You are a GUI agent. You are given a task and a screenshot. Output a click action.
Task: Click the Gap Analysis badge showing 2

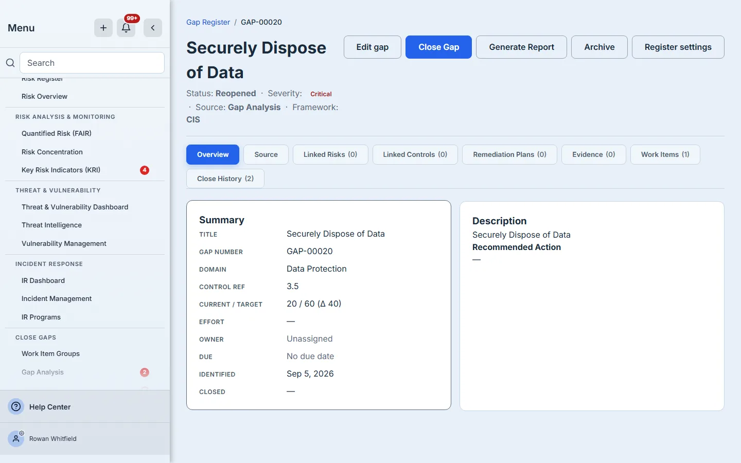coord(145,372)
